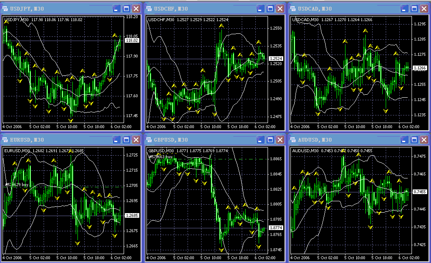Click the USDCHF window chart icon

pos(149,9)
